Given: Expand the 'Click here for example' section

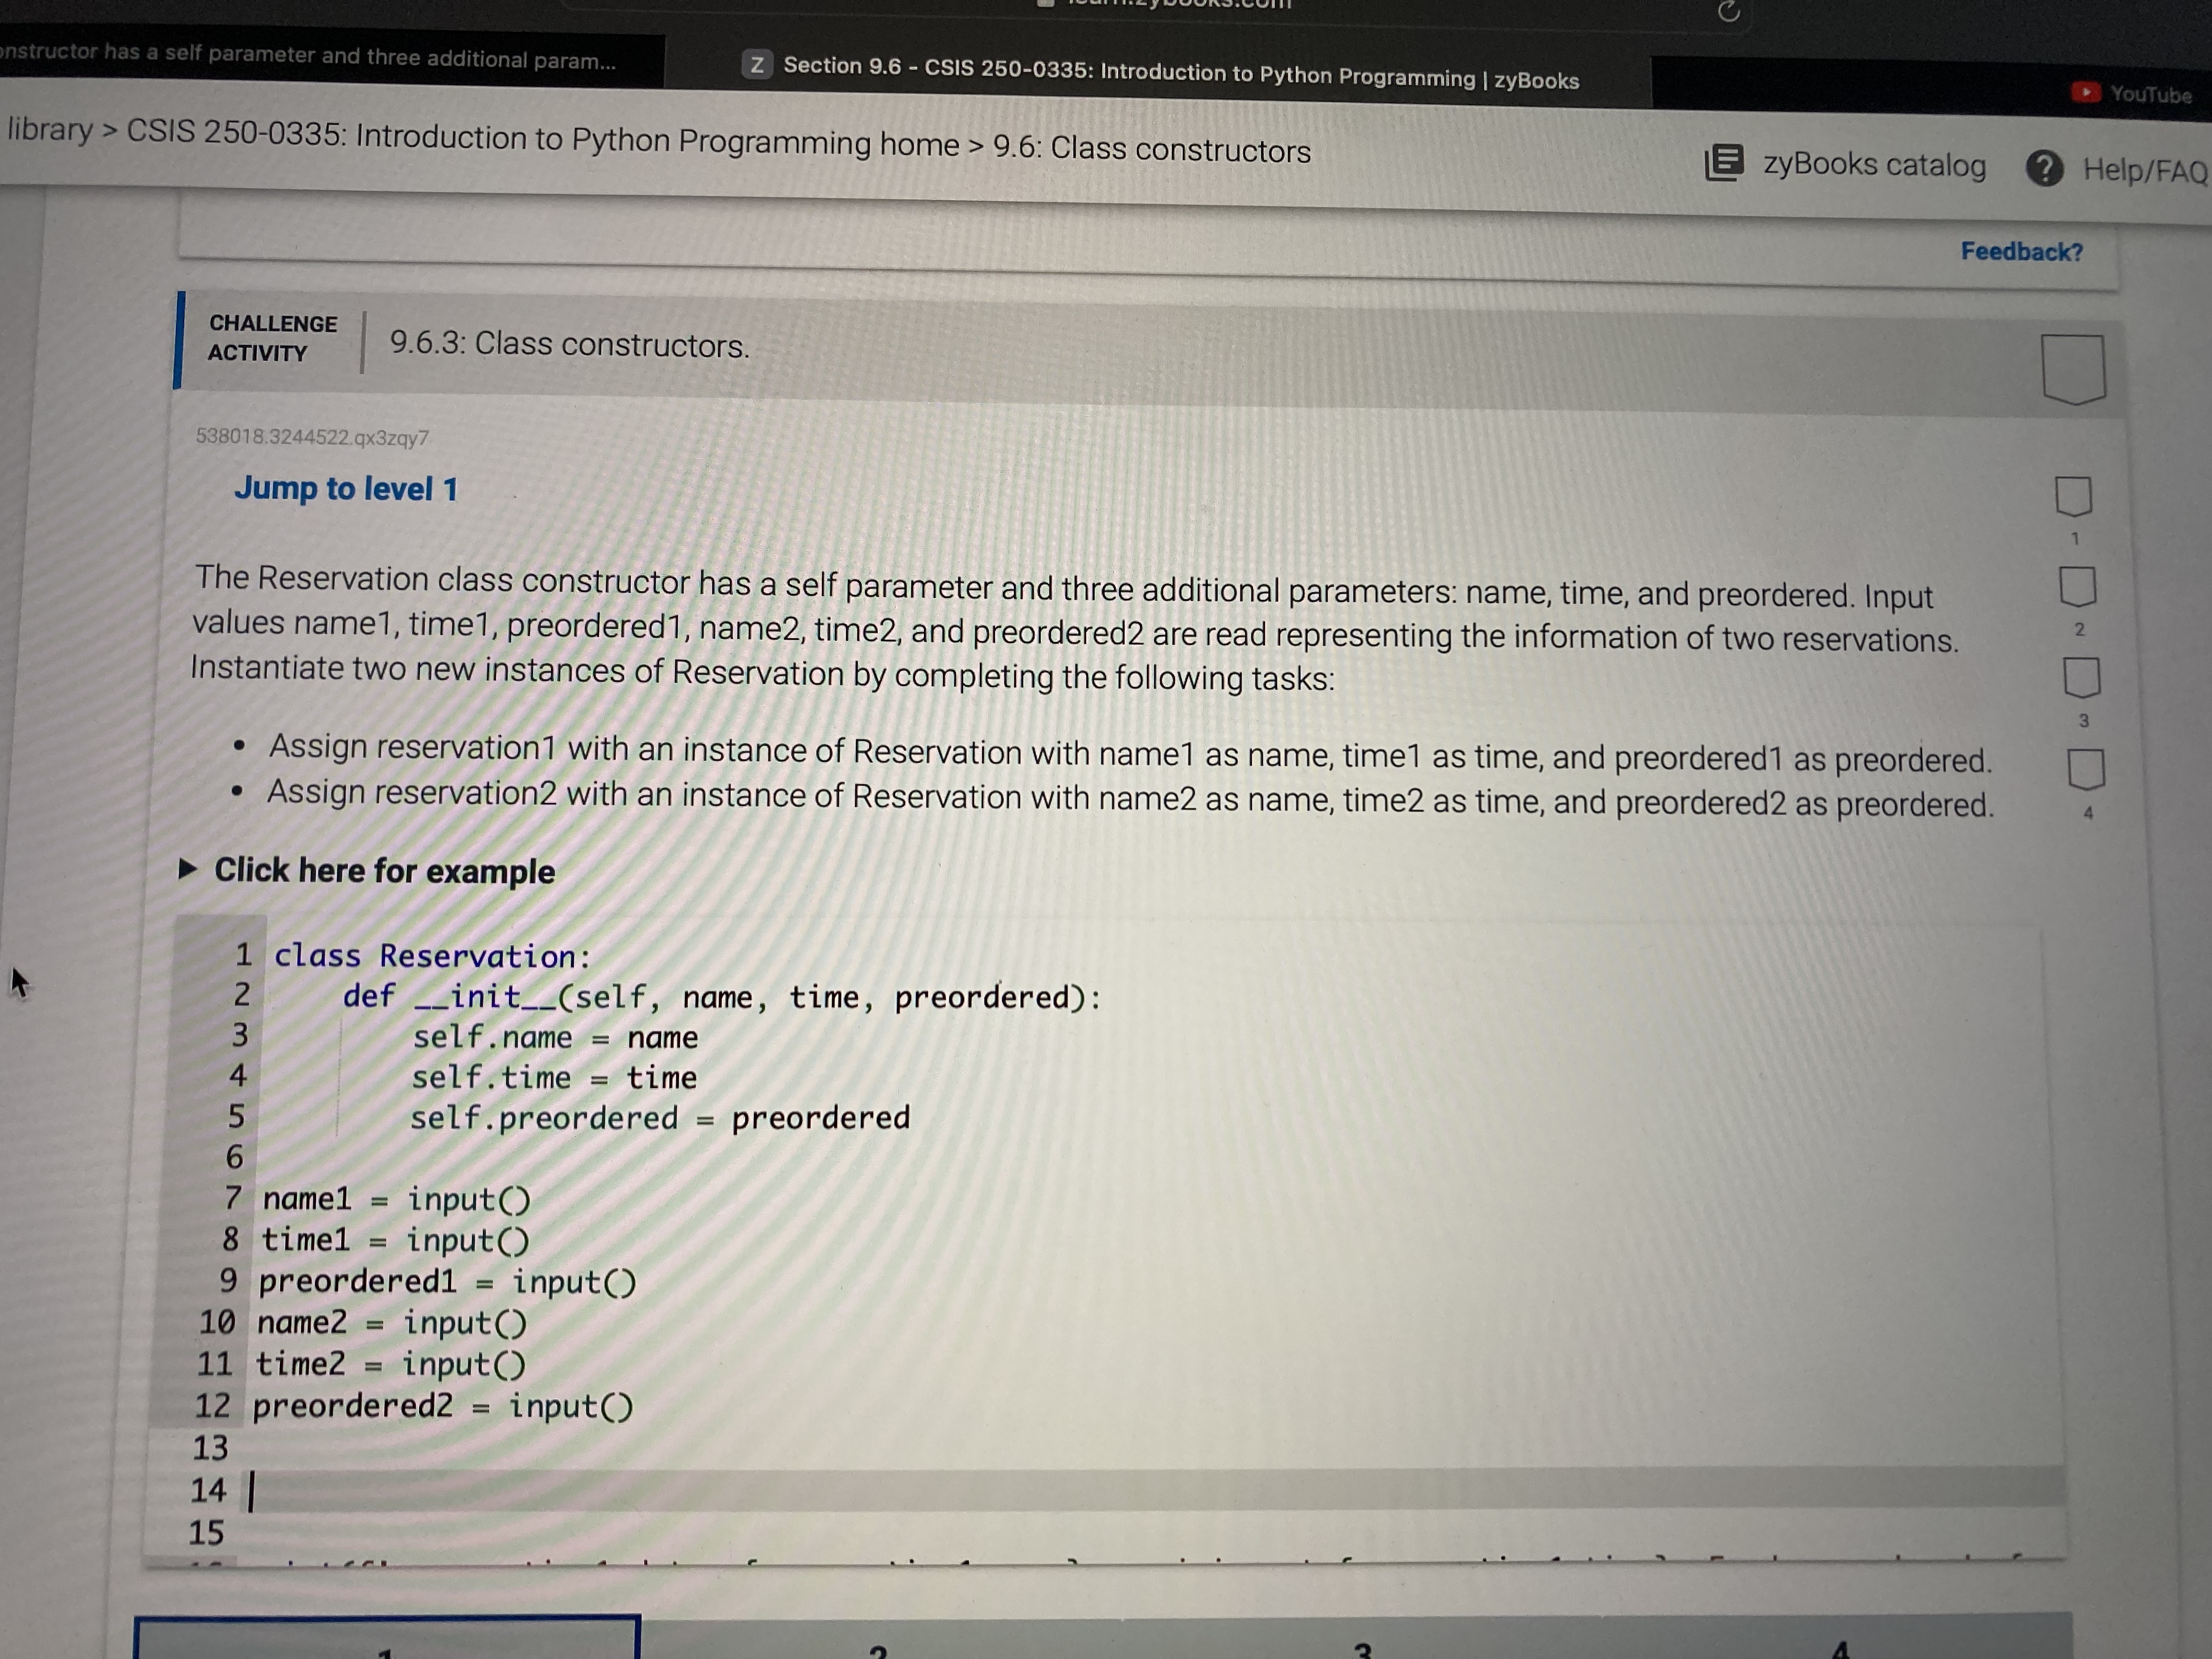Looking at the screenshot, I should 385,871.
